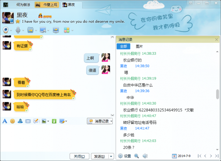Click the 设置 label in message records
Viewport: 221px width, 161px height.
(127, 156)
